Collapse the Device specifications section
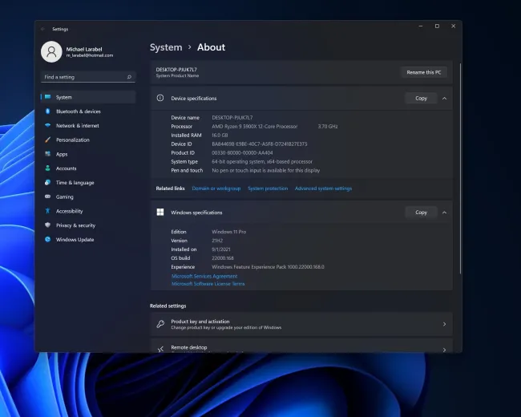 click(444, 99)
